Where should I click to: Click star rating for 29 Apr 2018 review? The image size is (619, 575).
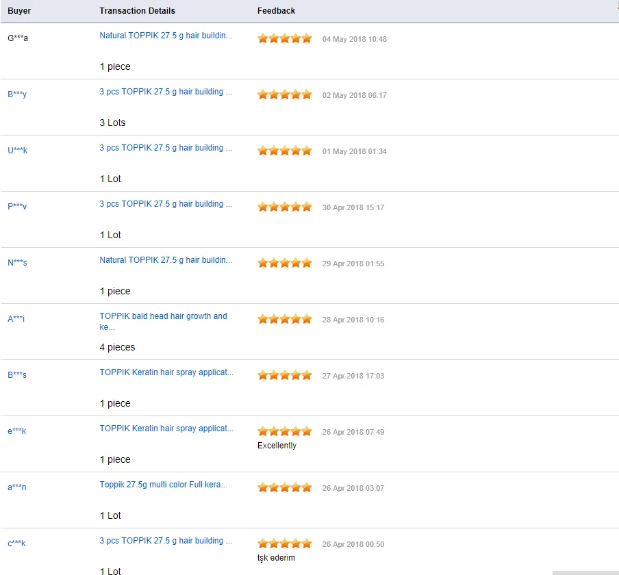tap(285, 263)
